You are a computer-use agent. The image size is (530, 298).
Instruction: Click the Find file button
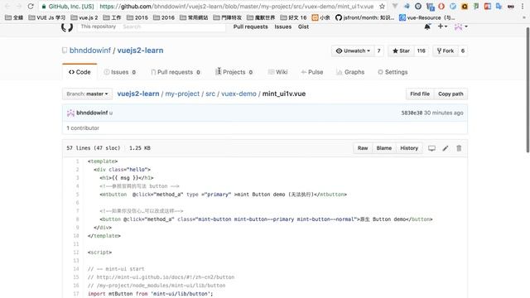pyautogui.click(x=420, y=94)
